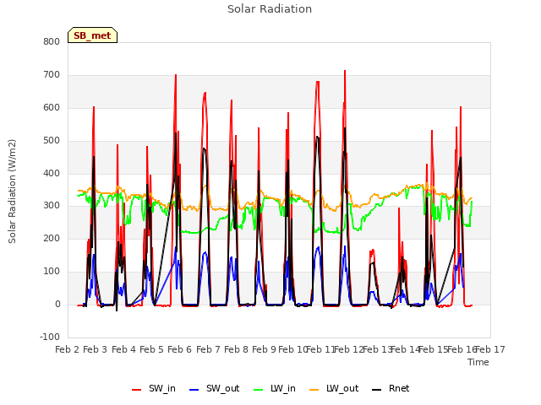Click the 600 y-axis tick label

[x=52, y=107]
